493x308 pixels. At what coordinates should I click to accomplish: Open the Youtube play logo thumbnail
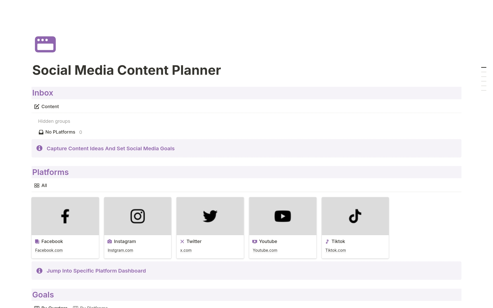click(283, 216)
